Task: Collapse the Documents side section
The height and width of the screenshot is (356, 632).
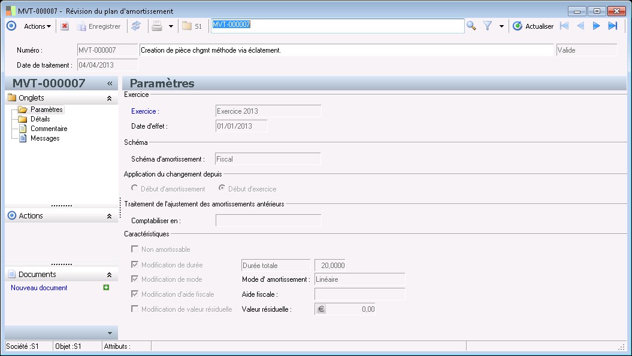Action: click(109, 275)
